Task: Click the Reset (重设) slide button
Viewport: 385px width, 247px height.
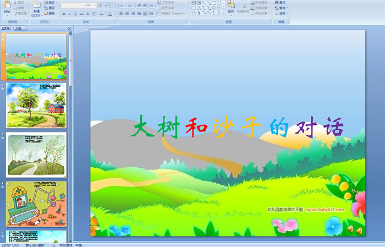Action: click(x=50, y=8)
